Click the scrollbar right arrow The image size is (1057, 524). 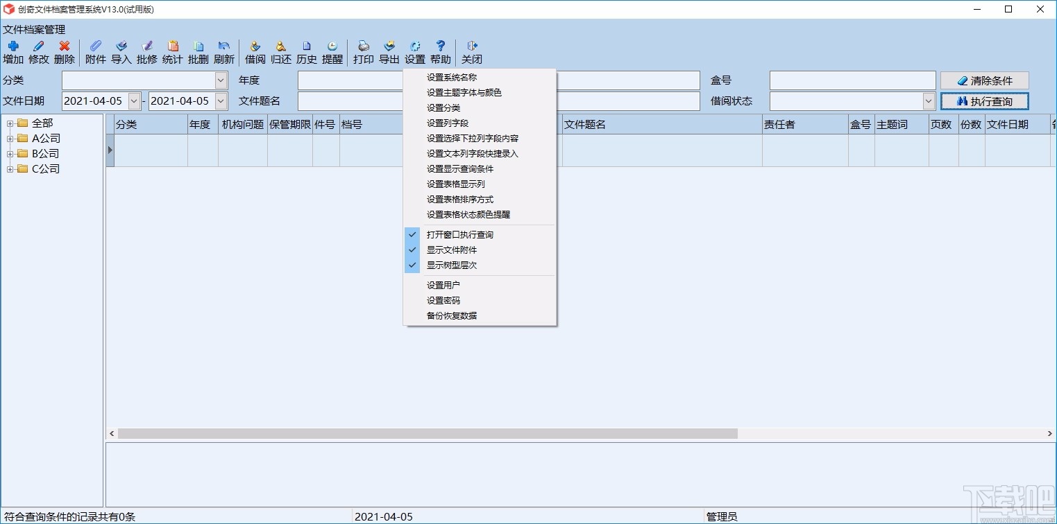point(1049,433)
